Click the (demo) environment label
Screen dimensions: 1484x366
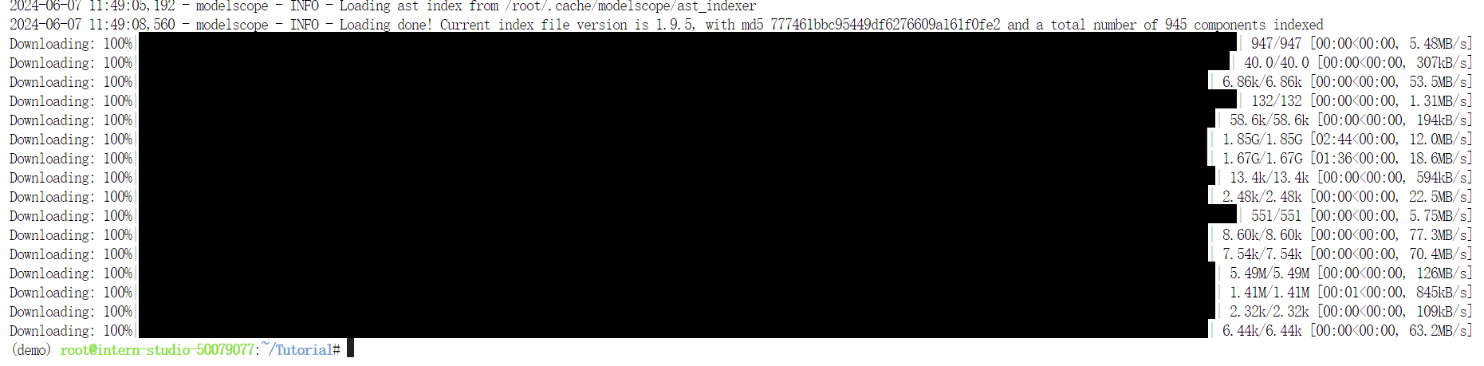point(30,350)
